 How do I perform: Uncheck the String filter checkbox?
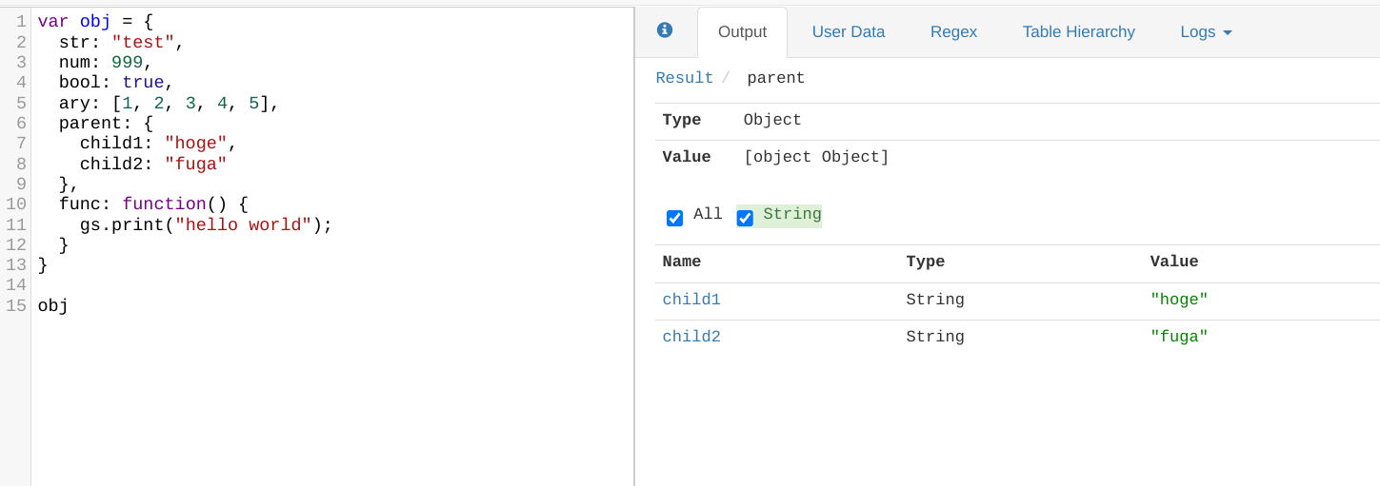(x=745, y=218)
